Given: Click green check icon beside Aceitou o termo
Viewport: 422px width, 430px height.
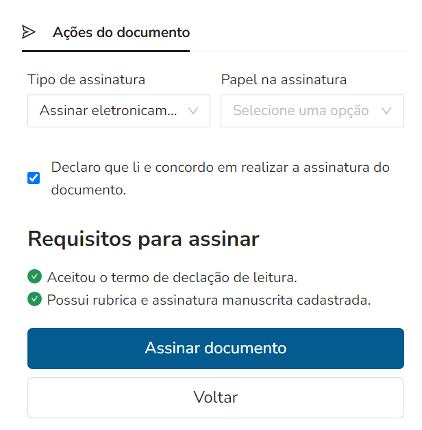Looking at the screenshot, I should 34,277.
